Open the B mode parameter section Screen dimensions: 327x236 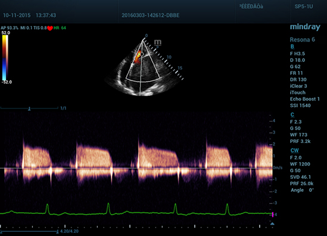coord(292,46)
